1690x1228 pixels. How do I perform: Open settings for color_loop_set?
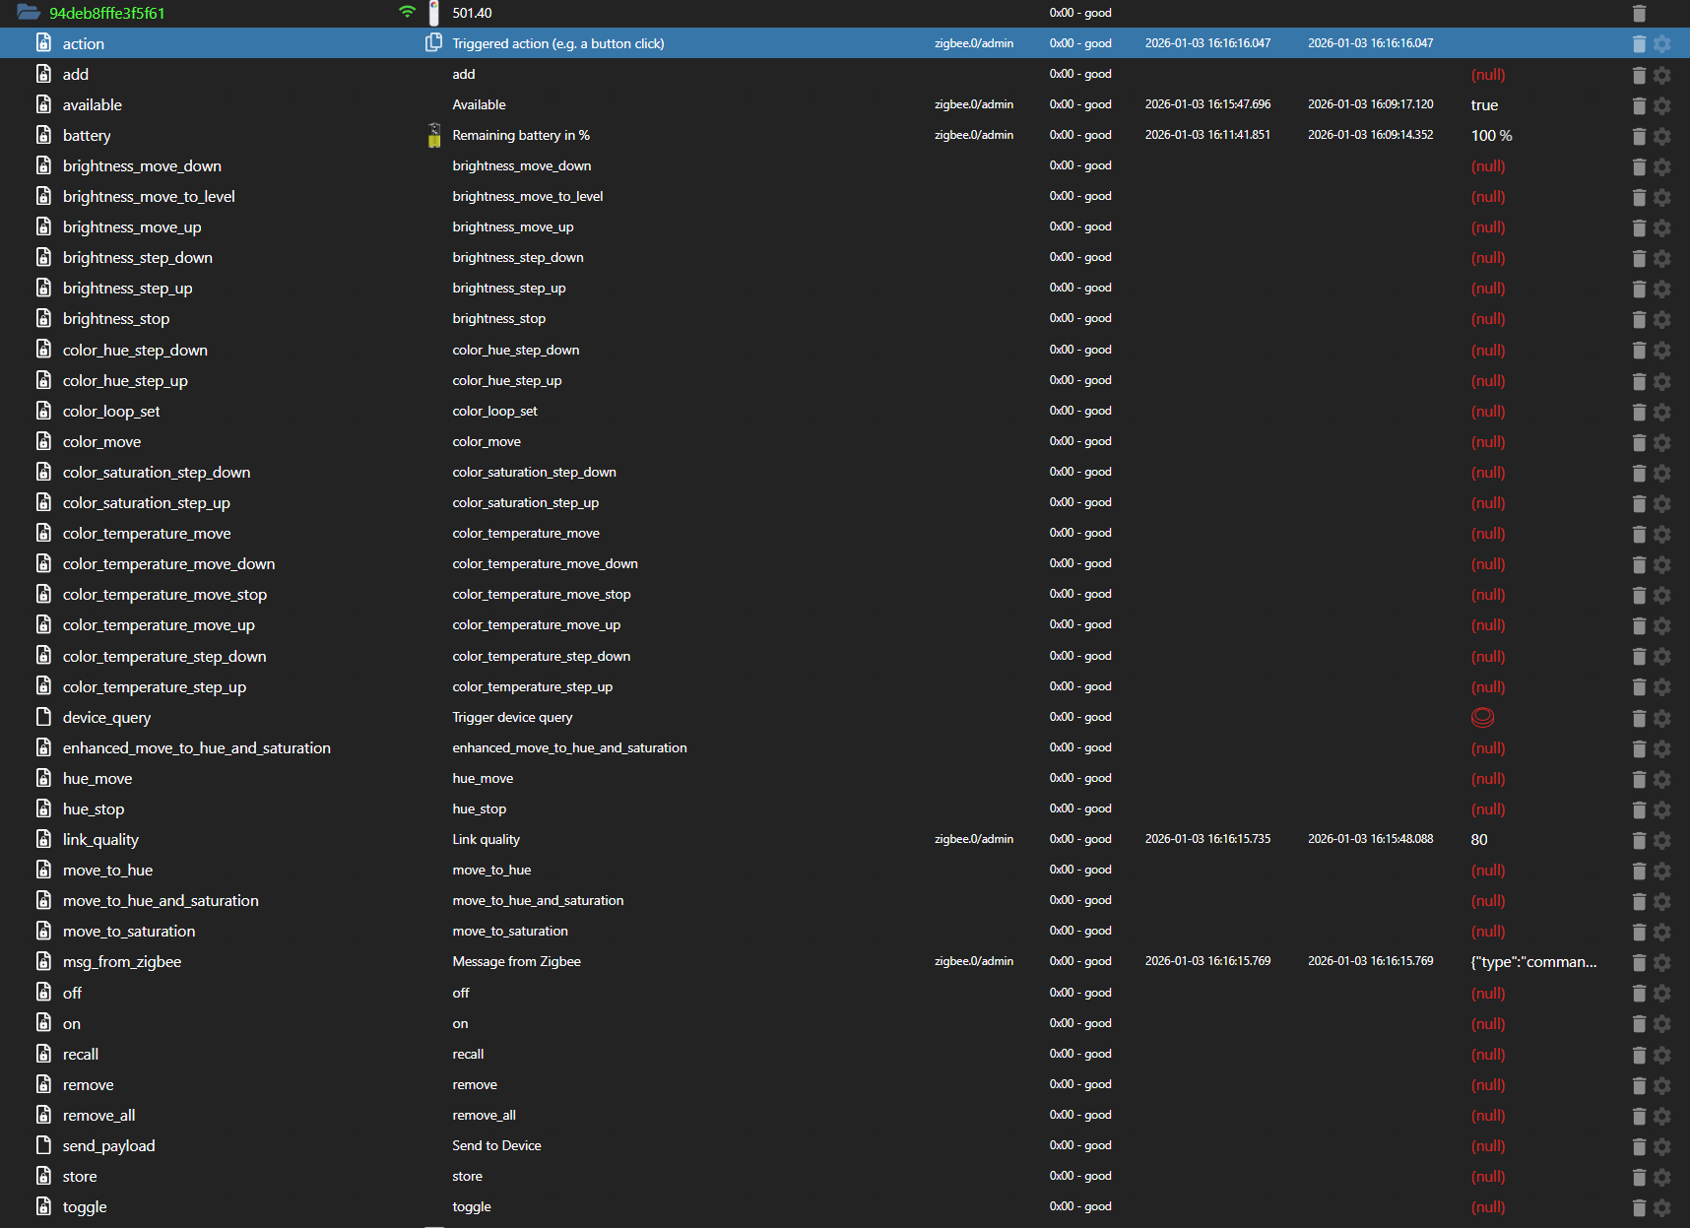tap(1662, 412)
